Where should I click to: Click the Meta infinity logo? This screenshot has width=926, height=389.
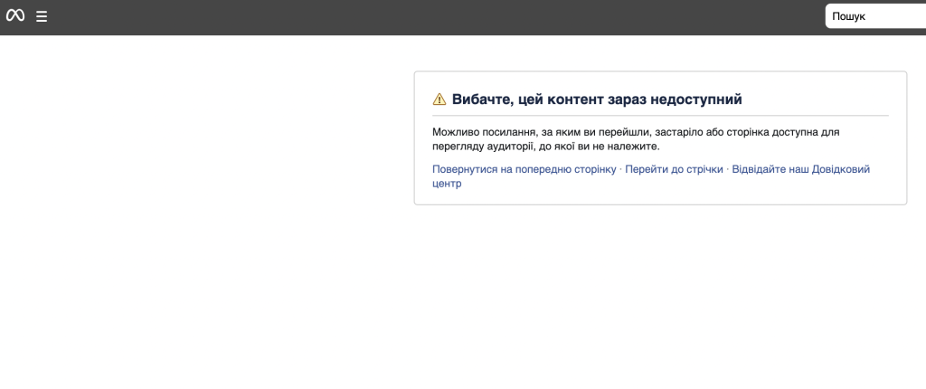coord(15,16)
